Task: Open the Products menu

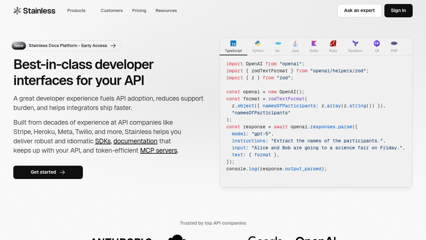Action: (x=76, y=11)
